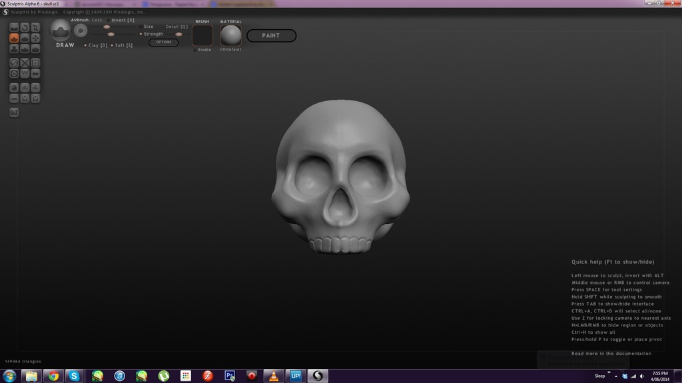
Task: Switch to PAINT mode
Action: tap(272, 36)
